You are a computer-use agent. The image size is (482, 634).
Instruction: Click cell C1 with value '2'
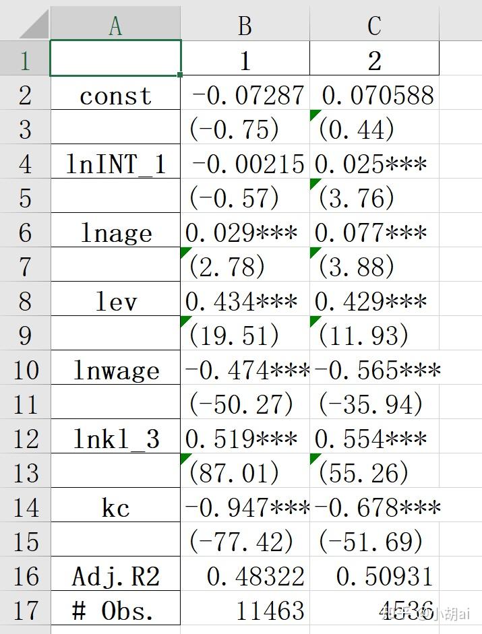coord(374,58)
